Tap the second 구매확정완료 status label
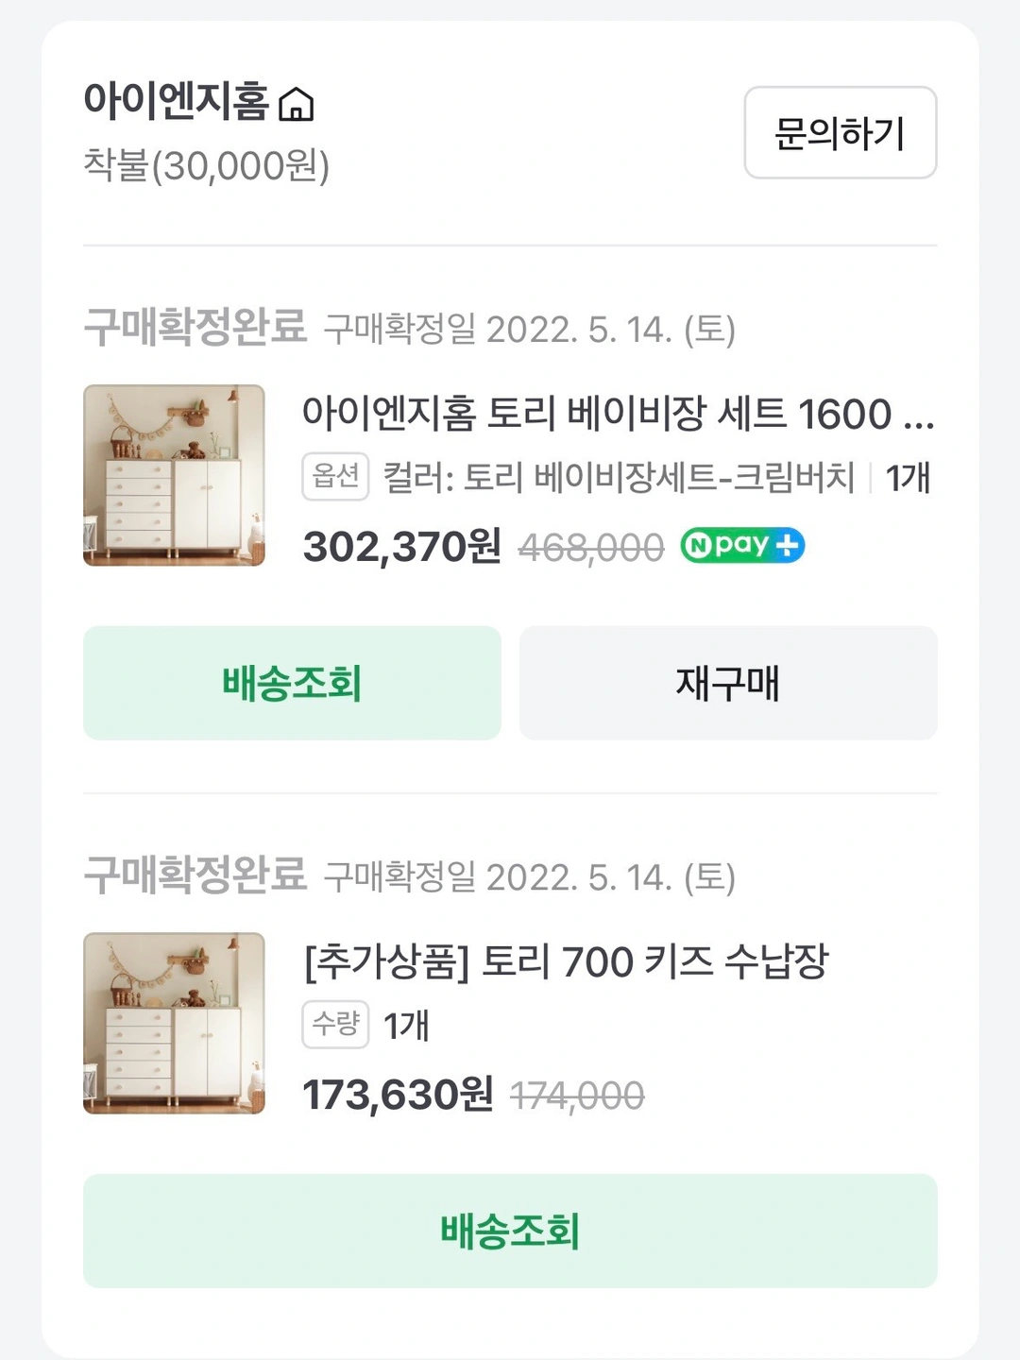 [x=195, y=875]
